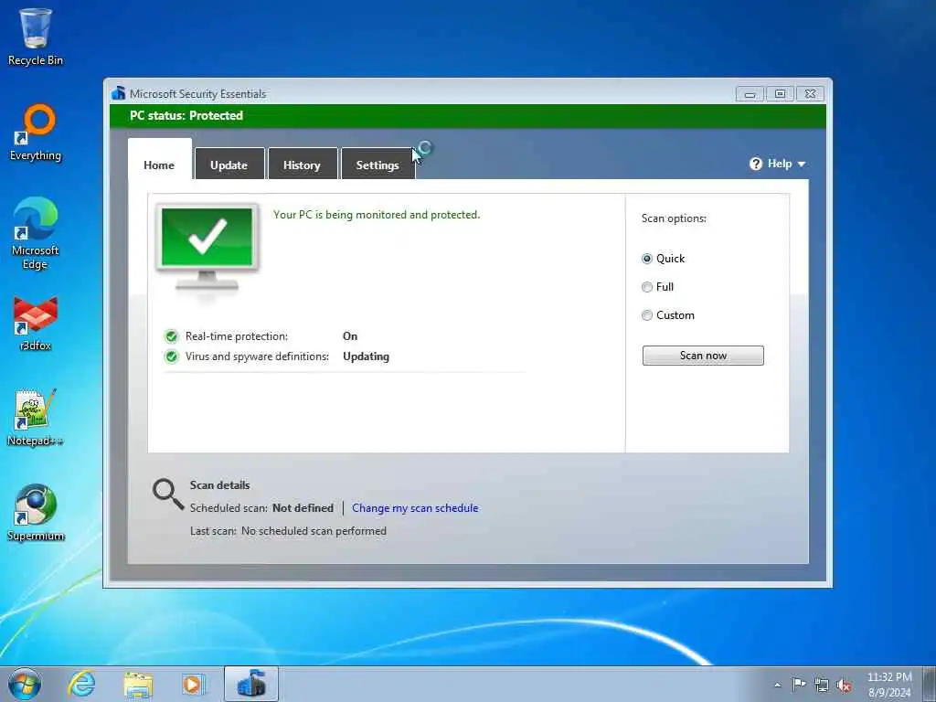Open the History tab
This screenshot has height=702, width=936.
click(x=302, y=165)
